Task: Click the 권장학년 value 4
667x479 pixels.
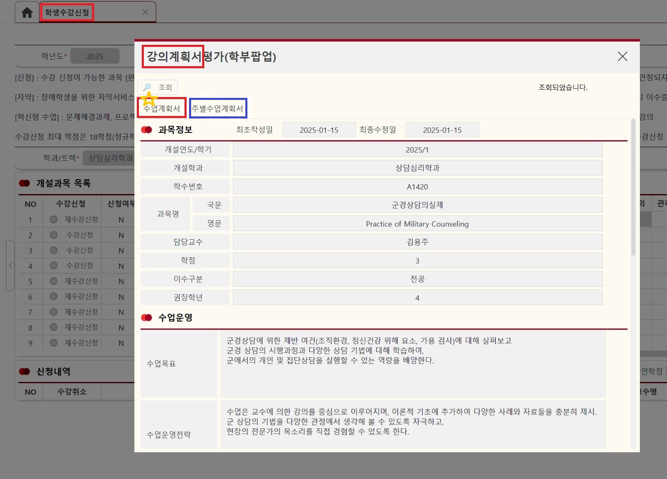Action: click(x=418, y=298)
